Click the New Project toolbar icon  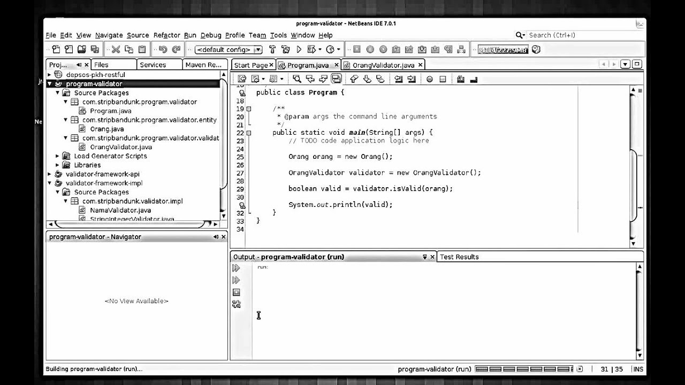tap(68, 49)
